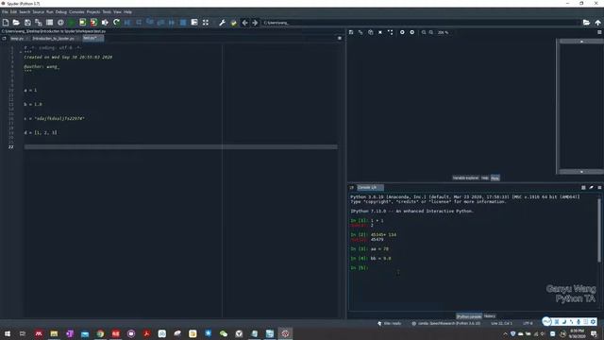
Task: Select the Console 1/A tab
Action: point(370,187)
